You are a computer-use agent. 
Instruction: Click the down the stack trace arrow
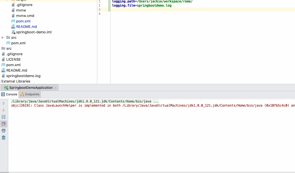[x=4, y=110]
